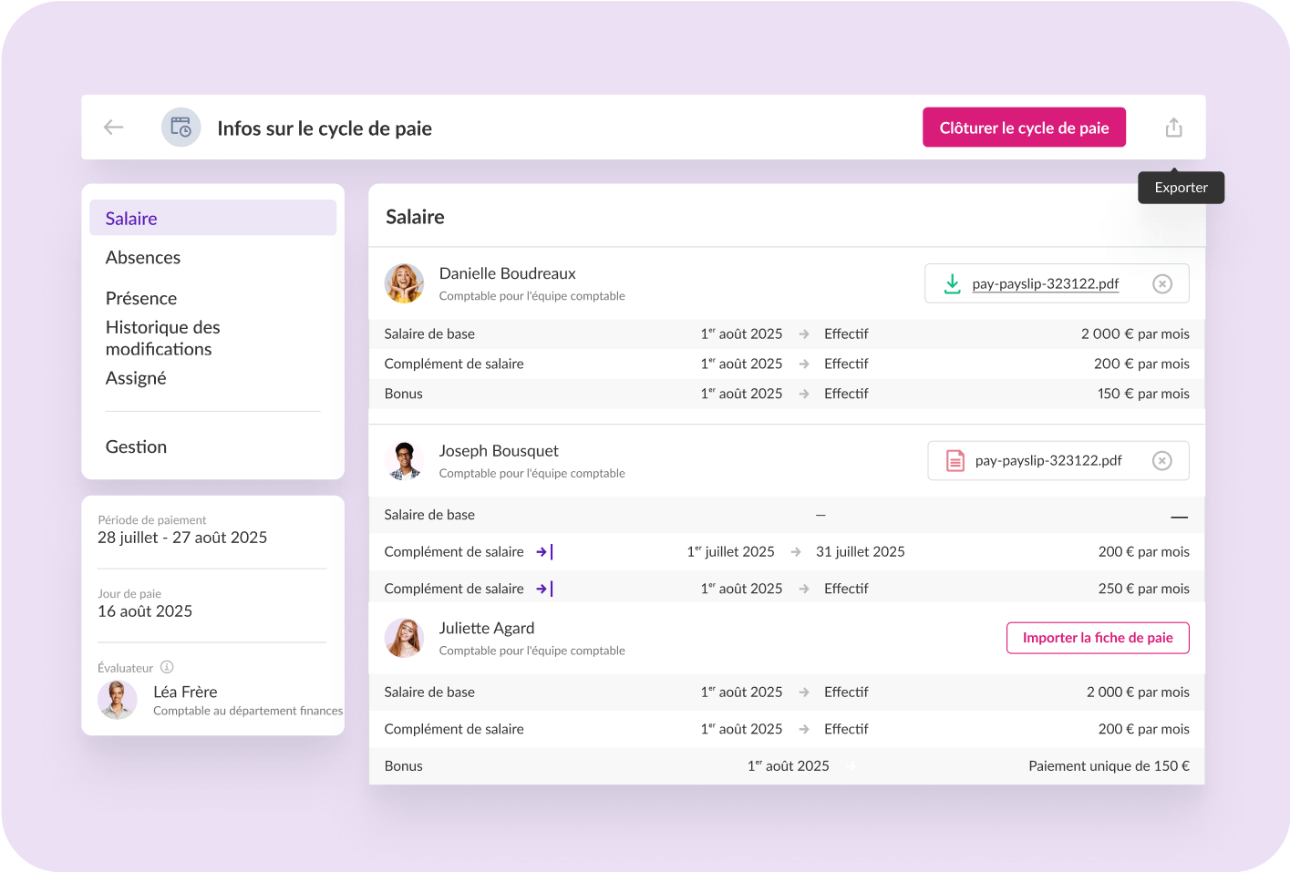Click the back arrow icon
This screenshot has width=1290, height=872.
114,128
